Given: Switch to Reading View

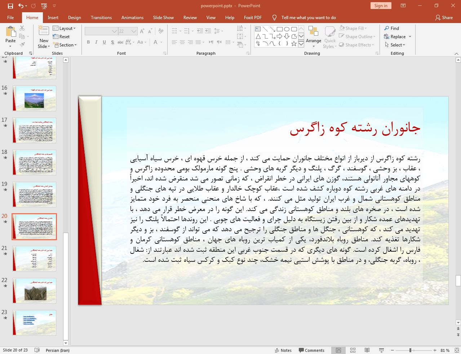Looking at the screenshot, I should [x=367, y=350].
